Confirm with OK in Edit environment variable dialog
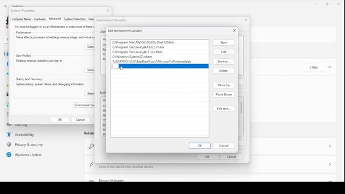Screen dimensions: 345x194 199,145
